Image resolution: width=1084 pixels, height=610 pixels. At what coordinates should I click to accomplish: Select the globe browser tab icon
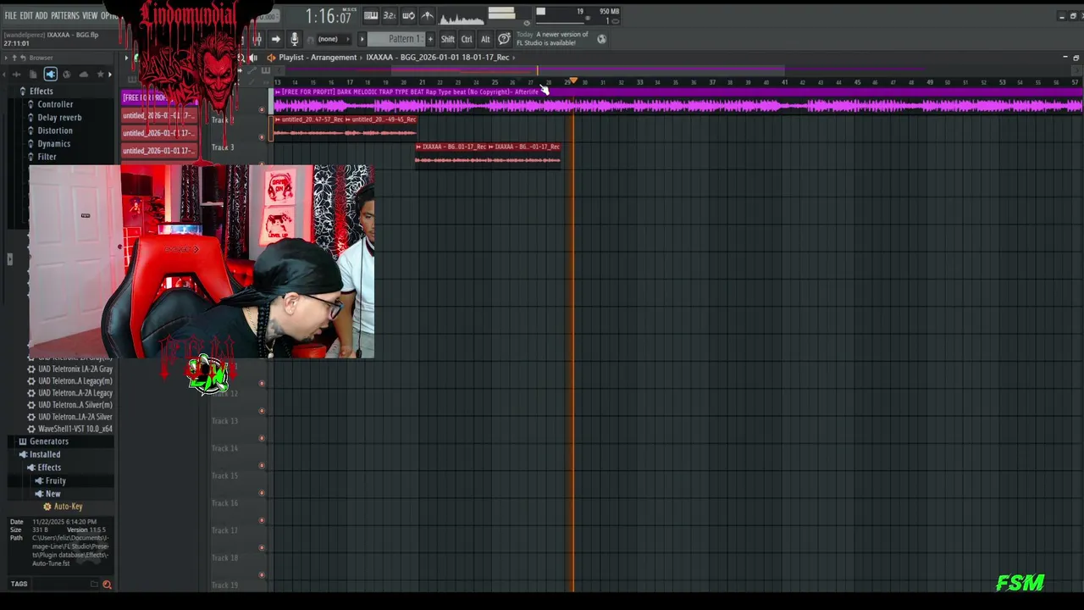pyautogui.click(x=66, y=75)
